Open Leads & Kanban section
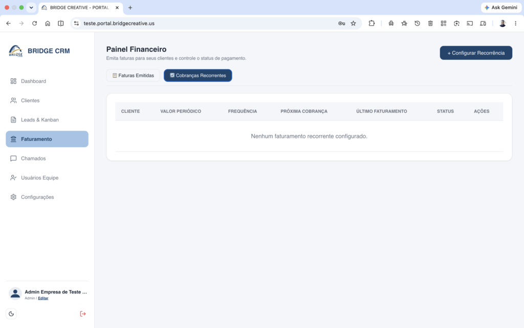Screen dimensions: 524x328 pos(47,120)
